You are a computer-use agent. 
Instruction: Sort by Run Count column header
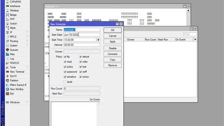pos(151,40)
